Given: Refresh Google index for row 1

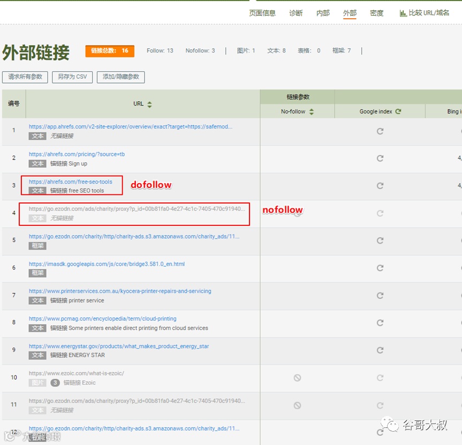Looking at the screenshot, I should pos(380,131).
